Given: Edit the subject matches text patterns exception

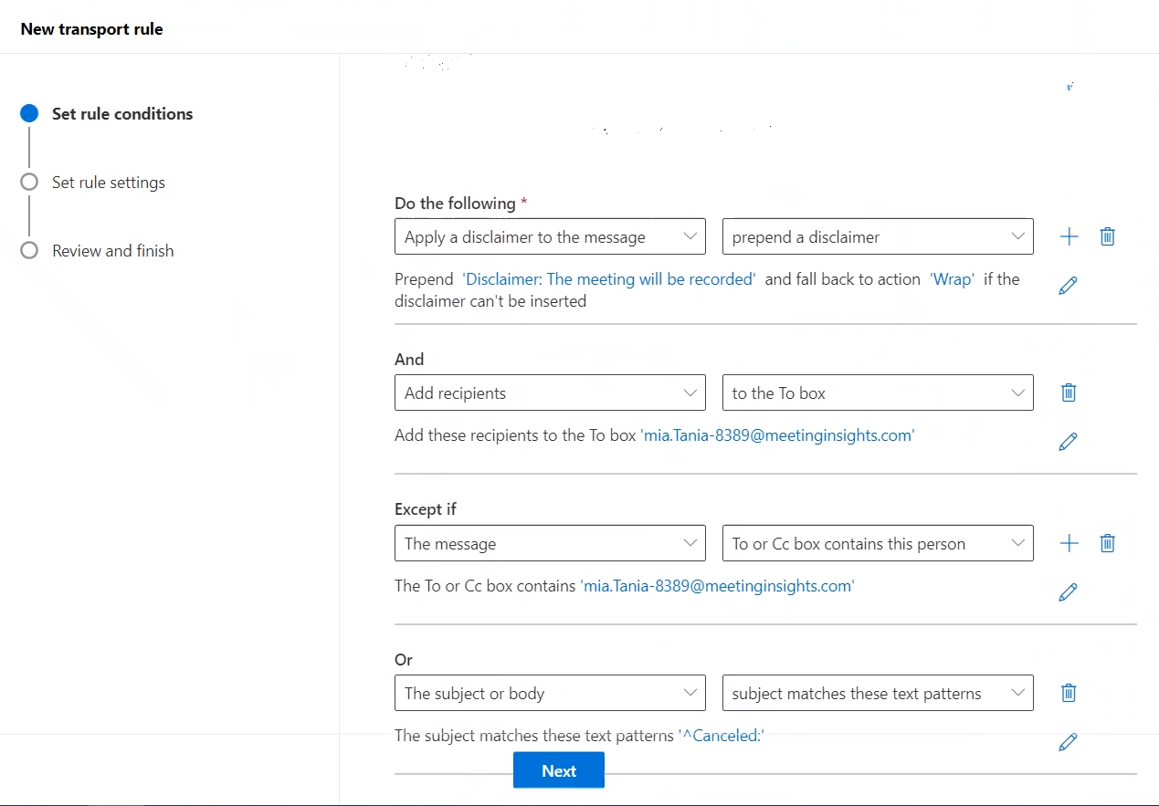Looking at the screenshot, I should 1068,742.
